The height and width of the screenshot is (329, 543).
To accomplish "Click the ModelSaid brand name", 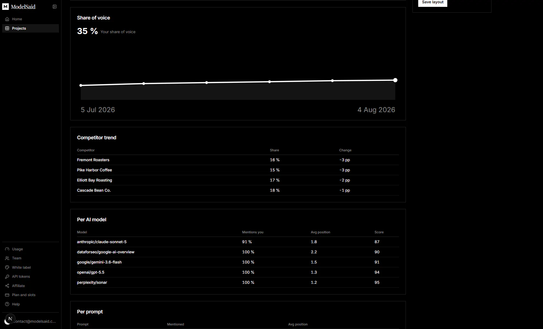I will click(x=23, y=7).
